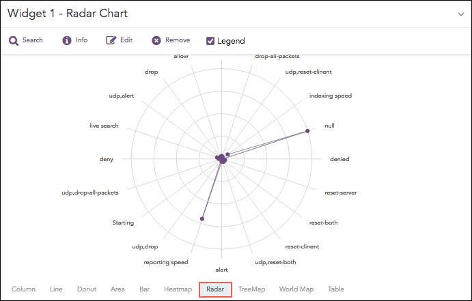Click the null data point on radar

307,131
